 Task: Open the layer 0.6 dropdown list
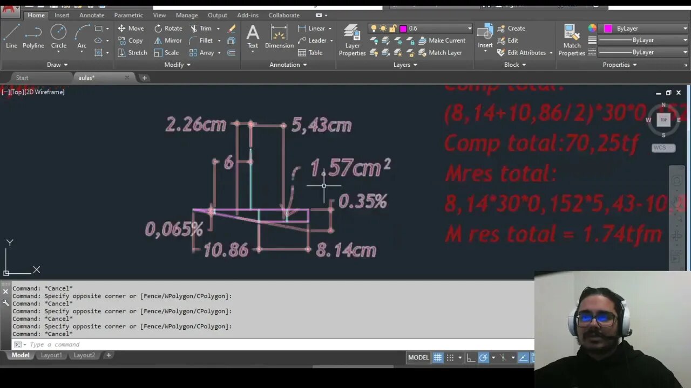tap(469, 29)
